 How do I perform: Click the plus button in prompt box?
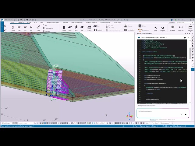click(x=182, y=115)
